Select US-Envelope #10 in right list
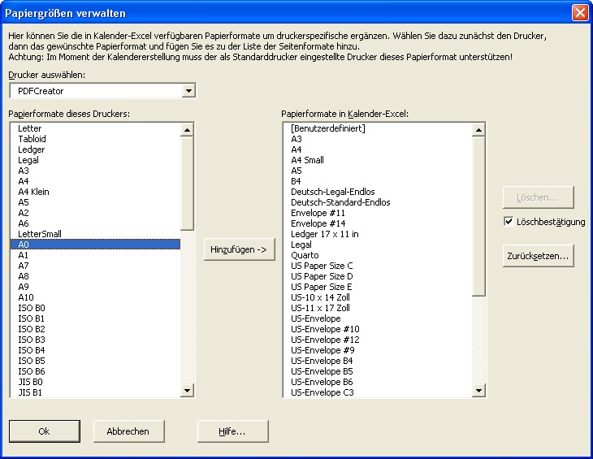The image size is (593, 459). (325, 329)
